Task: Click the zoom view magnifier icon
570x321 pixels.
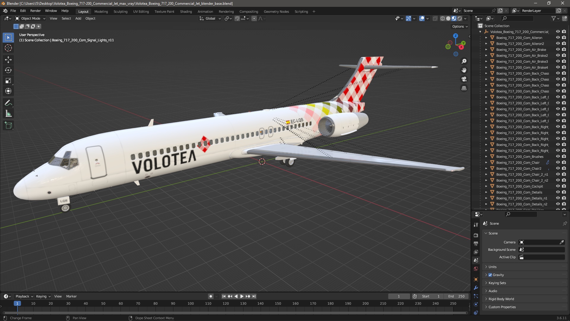Action: coord(464,61)
